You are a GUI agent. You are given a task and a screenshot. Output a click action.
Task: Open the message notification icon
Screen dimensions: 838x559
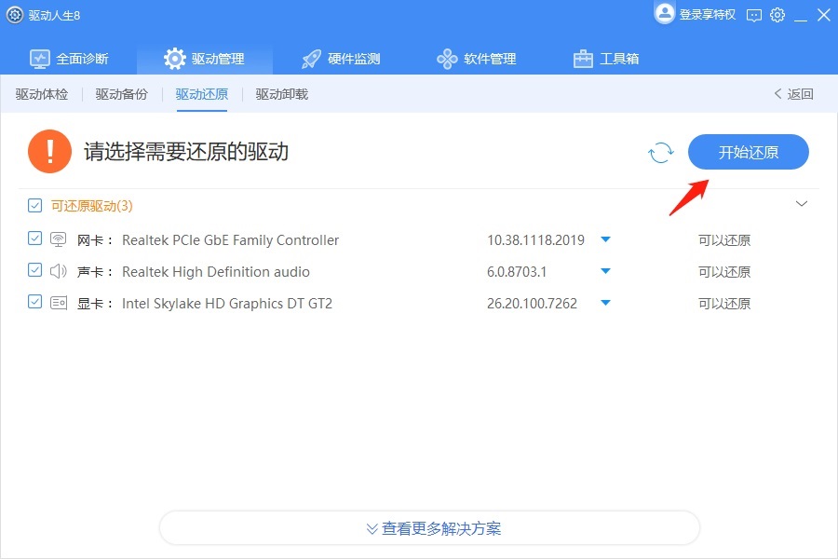pyautogui.click(x=753, y=15)
